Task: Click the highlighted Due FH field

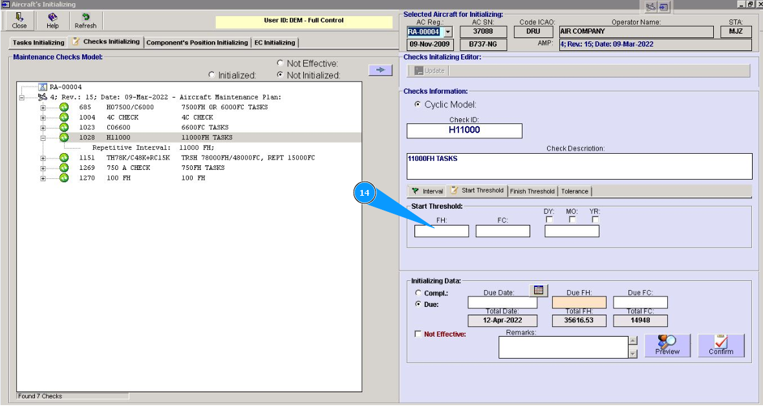Action: (579, 302)
